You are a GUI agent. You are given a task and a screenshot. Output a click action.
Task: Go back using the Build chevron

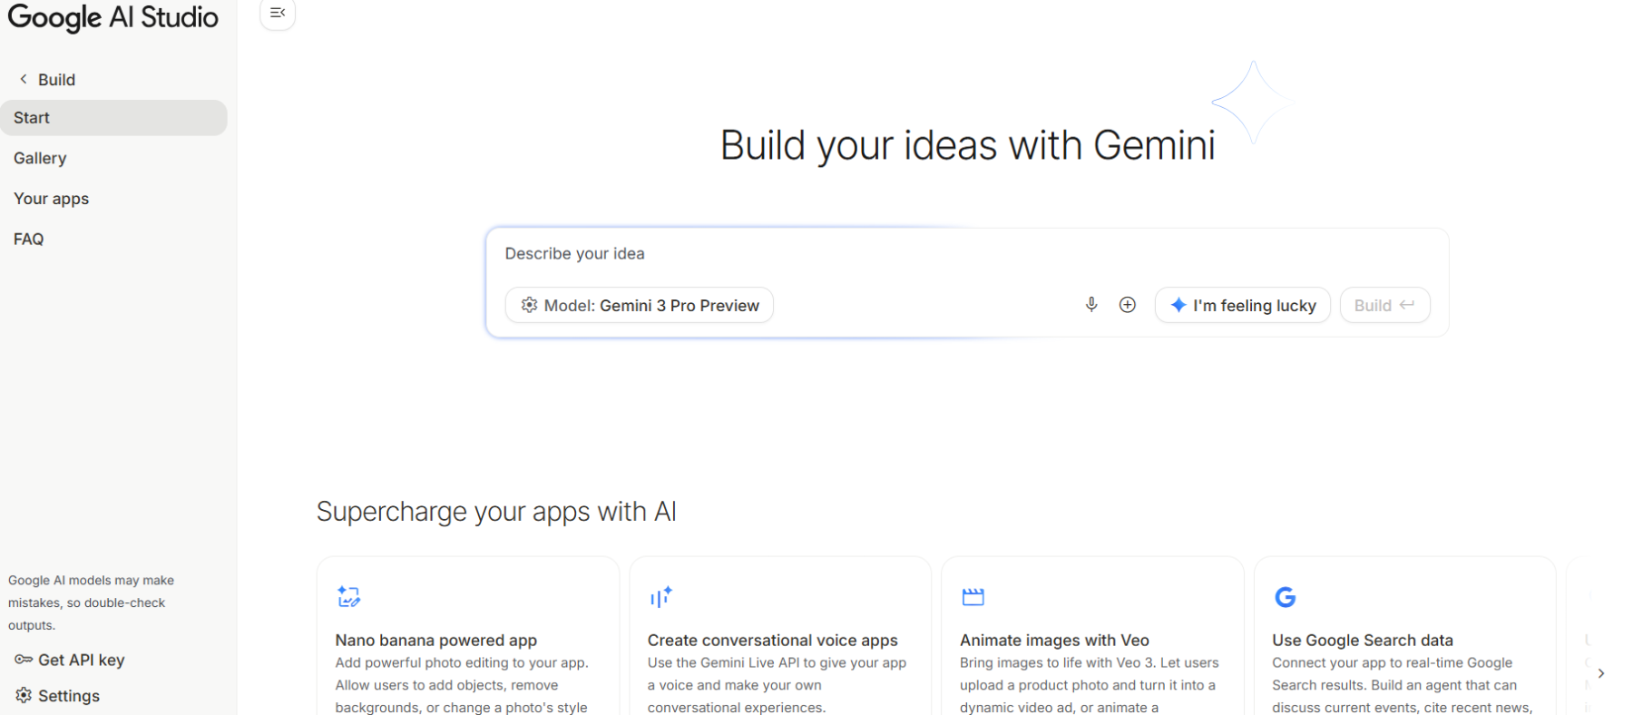tap(24, 80)
